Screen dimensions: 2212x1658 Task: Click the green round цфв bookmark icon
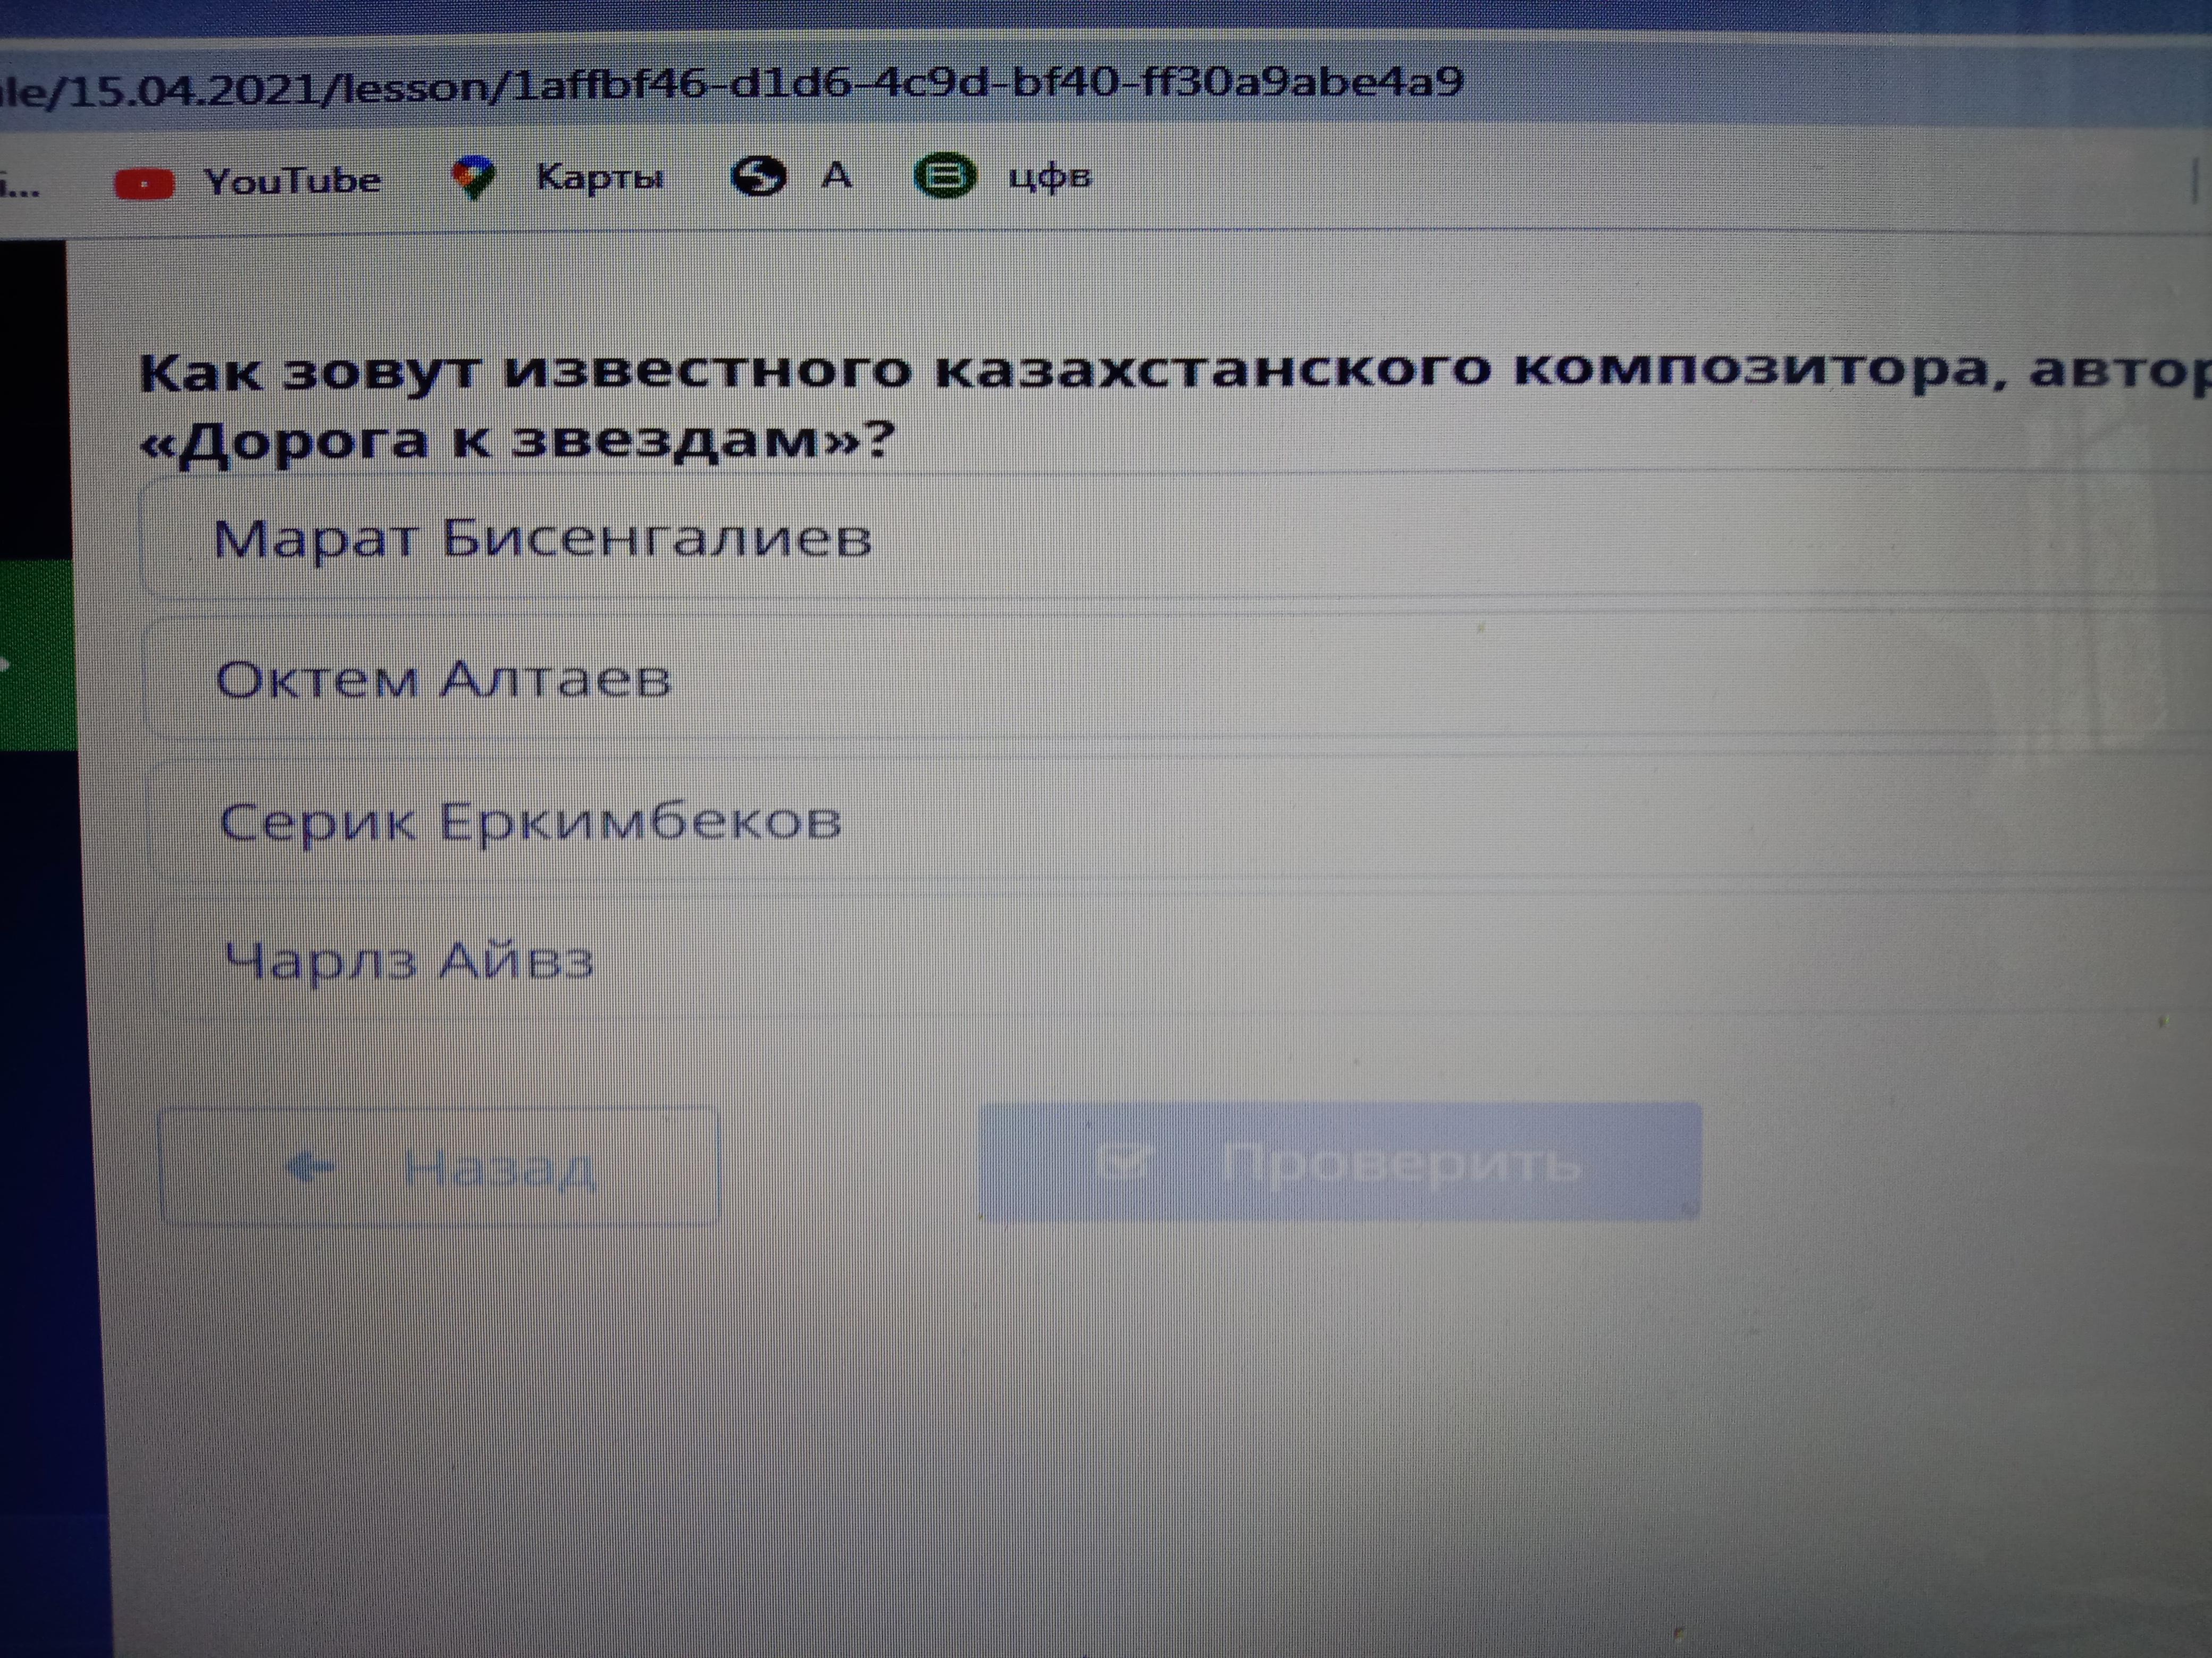point(943,178)
